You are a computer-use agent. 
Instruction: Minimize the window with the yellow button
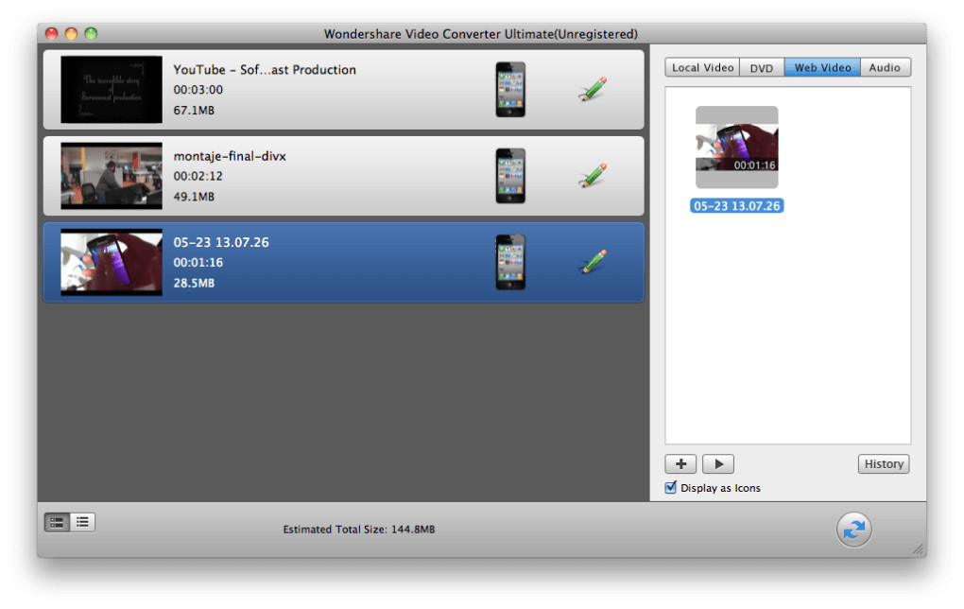[x=71, y=34]
